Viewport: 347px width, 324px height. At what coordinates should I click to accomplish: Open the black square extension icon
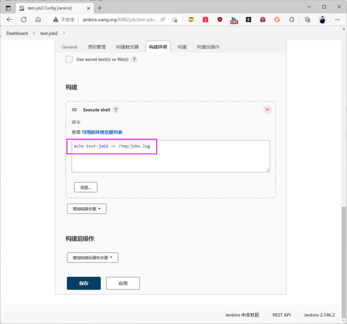248,20
